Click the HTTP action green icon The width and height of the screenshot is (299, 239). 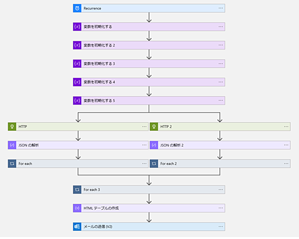(x=12, y=127)
